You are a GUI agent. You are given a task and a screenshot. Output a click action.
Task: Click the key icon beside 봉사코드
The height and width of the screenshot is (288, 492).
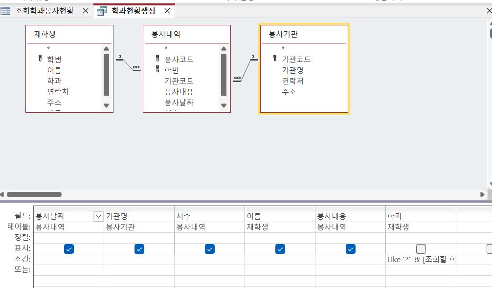pos(157,59)
